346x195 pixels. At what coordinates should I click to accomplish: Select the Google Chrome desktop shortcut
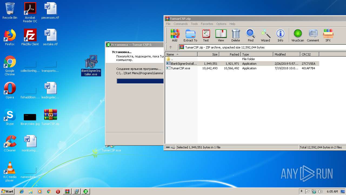(x=10, y=66)
